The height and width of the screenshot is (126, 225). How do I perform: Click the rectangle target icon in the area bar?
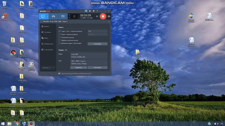coord(41,21)
